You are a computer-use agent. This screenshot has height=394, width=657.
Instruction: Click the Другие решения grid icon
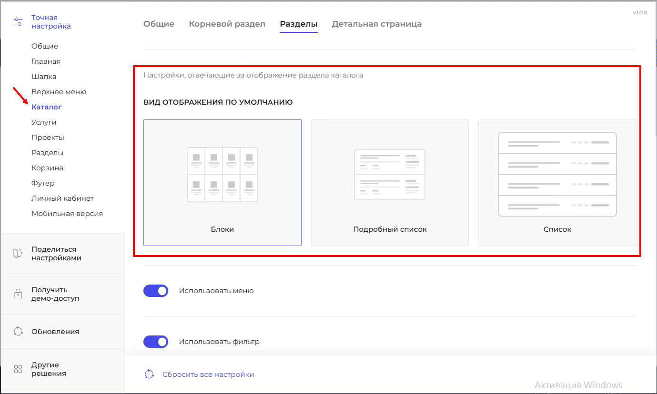coord(18,369)
